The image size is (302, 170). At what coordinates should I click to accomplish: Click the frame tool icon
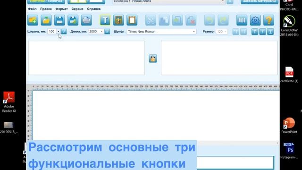pos(132,20)
